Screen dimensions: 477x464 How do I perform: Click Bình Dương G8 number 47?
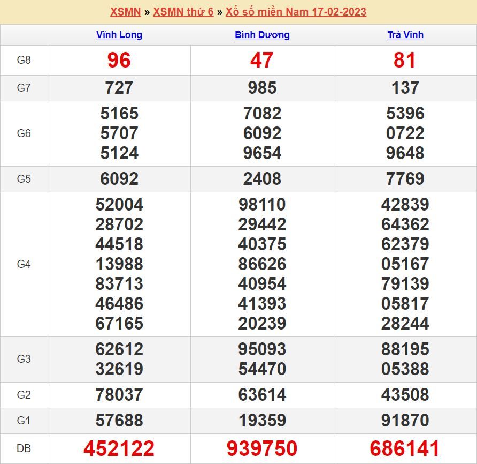[x=262, y=60]
